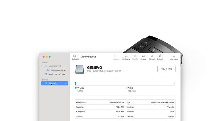Click the /Volumes/GENEVO mount point value
The width and height of the screenshot is (216, 121).
(116, 102)
